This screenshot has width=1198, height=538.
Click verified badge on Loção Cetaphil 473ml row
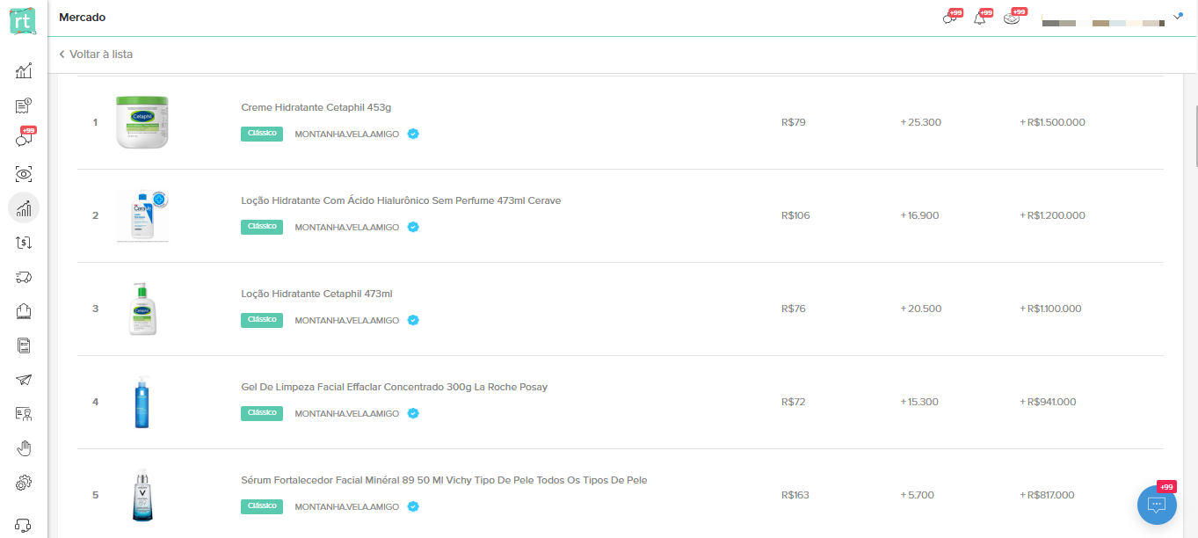coord(413,320)
